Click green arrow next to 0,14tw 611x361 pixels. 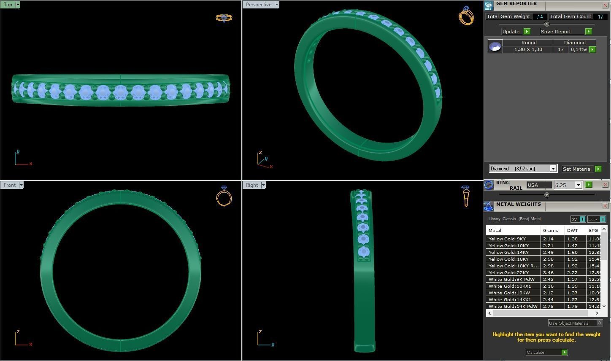coord(592,49)
